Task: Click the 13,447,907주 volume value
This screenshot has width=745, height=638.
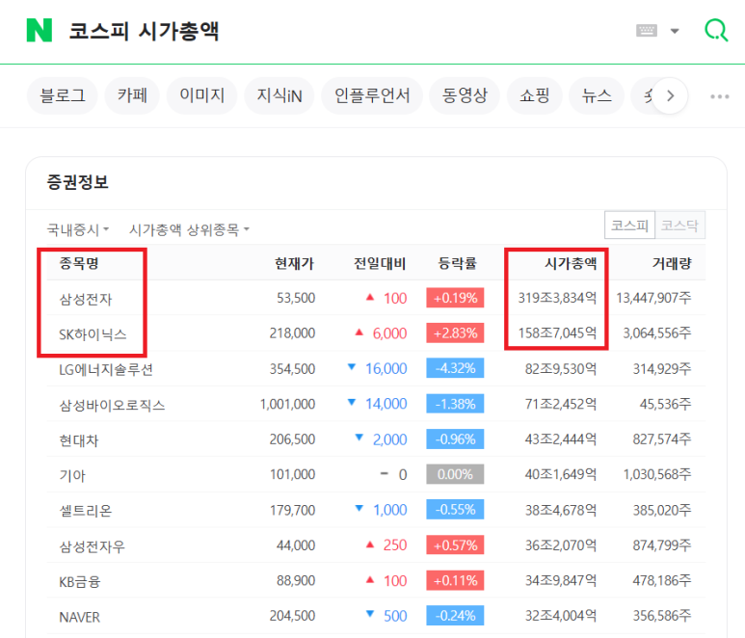Action: (653, 298)
